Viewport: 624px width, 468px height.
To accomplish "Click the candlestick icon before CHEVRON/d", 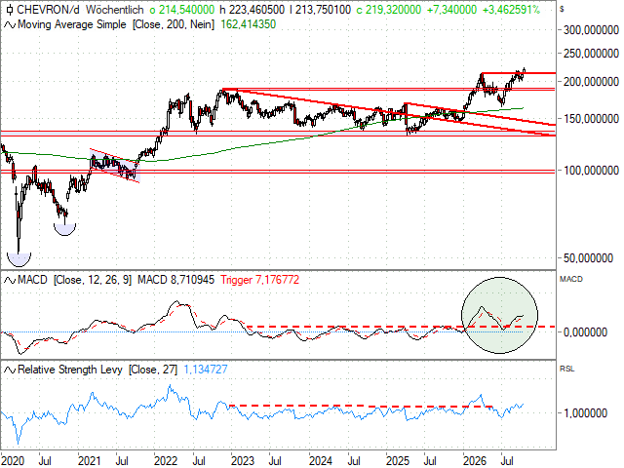I will (x=10, y=10).
